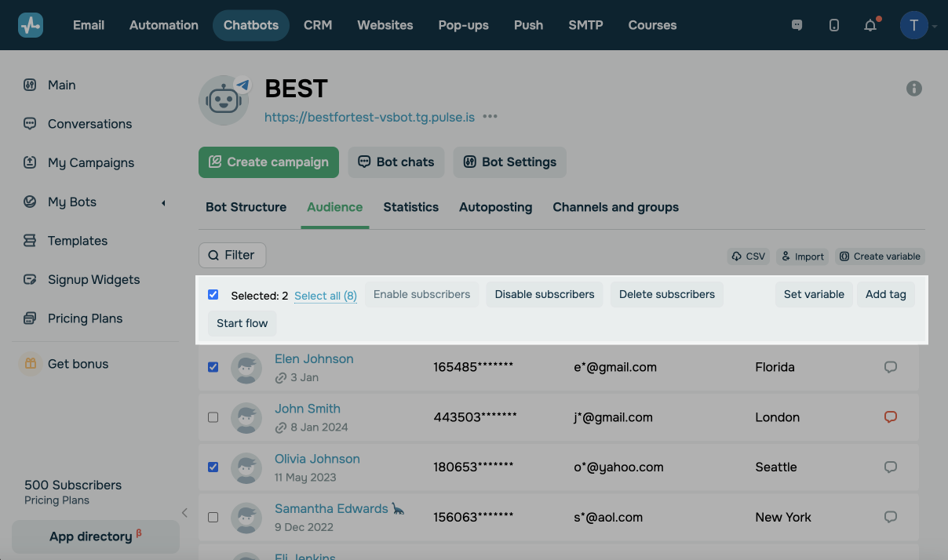
Task: Open chat icon for John Smith
Action: (x=890, y=417)
